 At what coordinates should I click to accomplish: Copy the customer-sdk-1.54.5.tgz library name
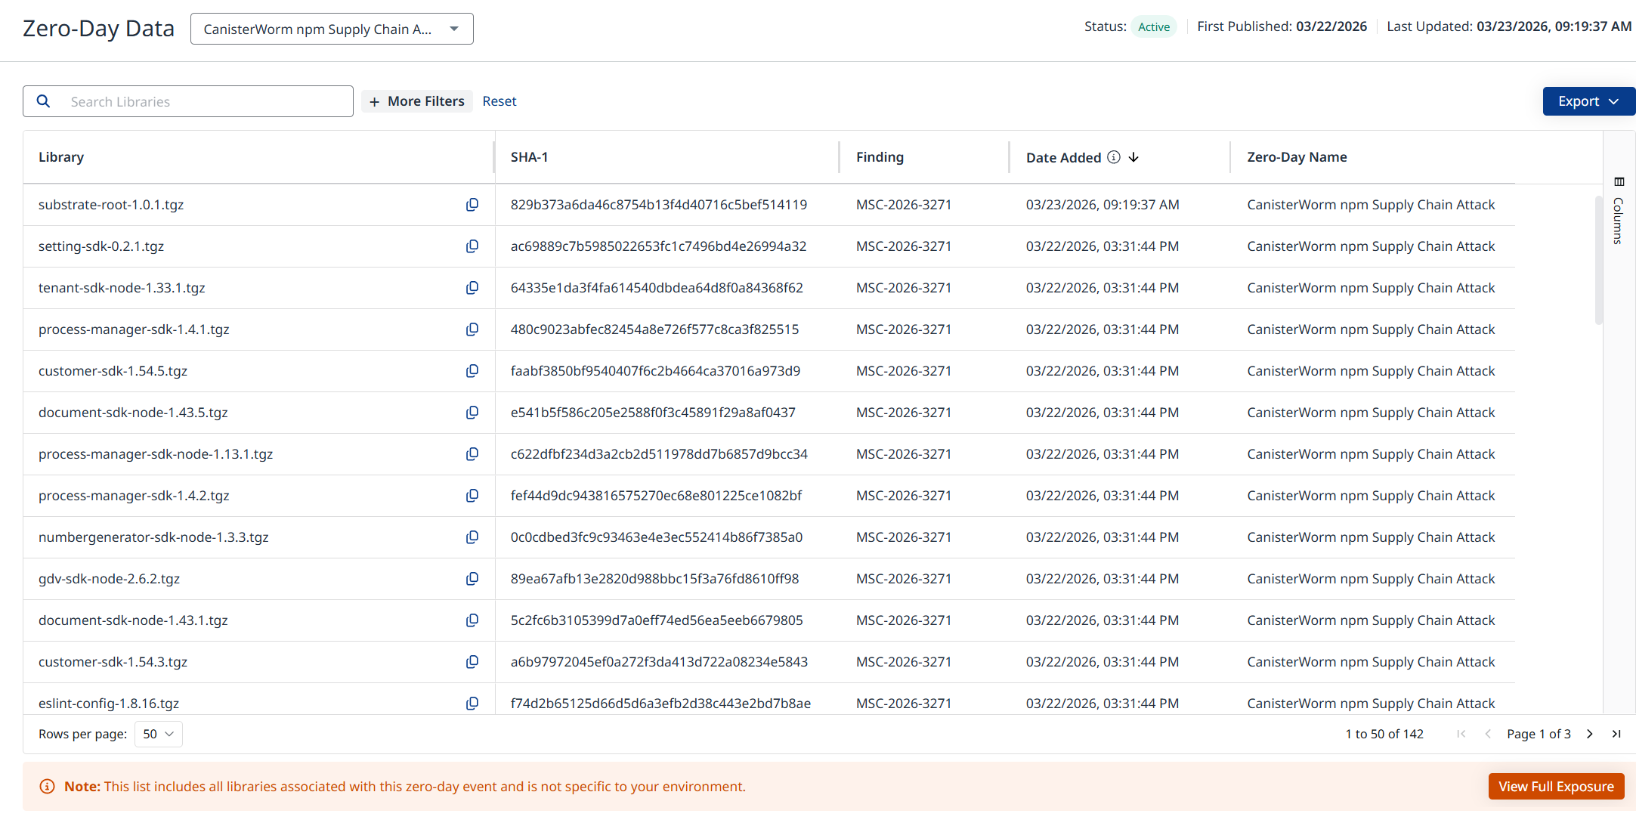tap(472, 371)
